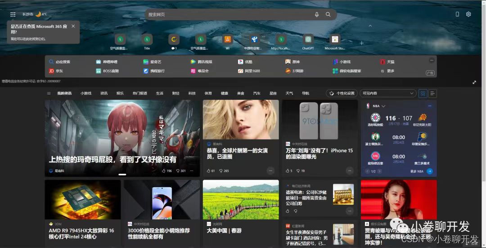Open 天猫 shortcut

click(x=387, y=62)
